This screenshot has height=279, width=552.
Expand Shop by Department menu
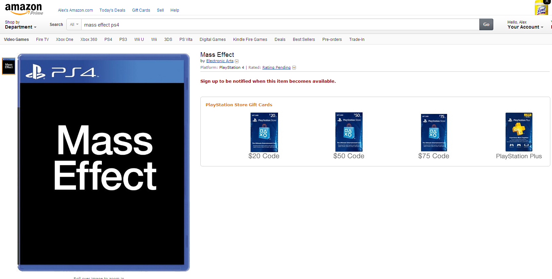click(21, 25)
